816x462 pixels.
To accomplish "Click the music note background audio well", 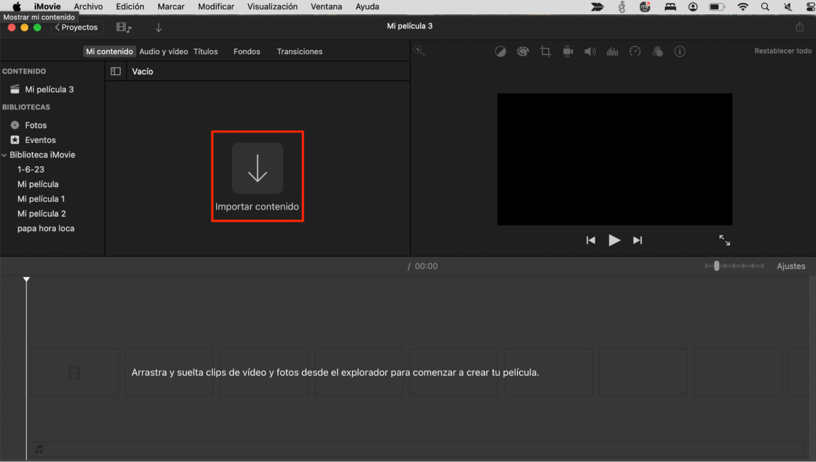I will [x=39, y=449].
